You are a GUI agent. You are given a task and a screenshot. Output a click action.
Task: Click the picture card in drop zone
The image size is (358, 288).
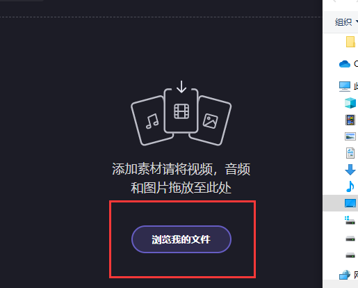[x=210, y=120]
